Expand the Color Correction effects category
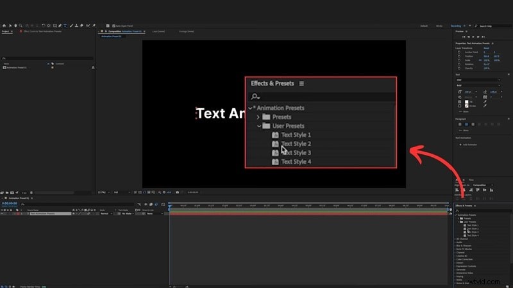The width and height of the screenshot is (513, 288). click(455, 259)
